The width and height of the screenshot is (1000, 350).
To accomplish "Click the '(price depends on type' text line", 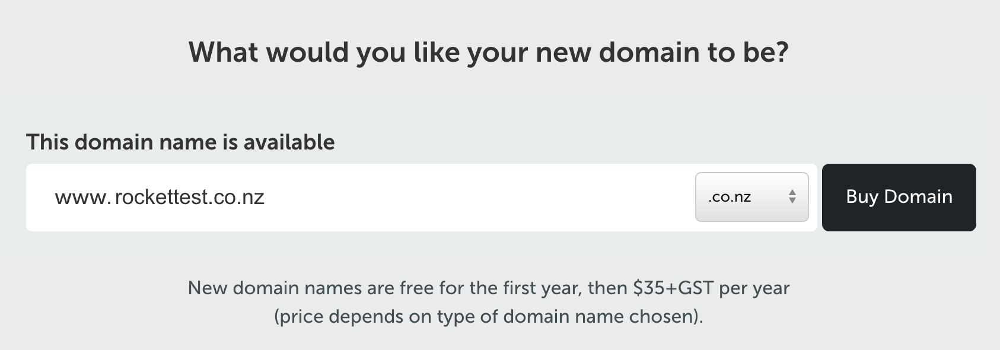I will pyautogui.click(x=489, y=317).
